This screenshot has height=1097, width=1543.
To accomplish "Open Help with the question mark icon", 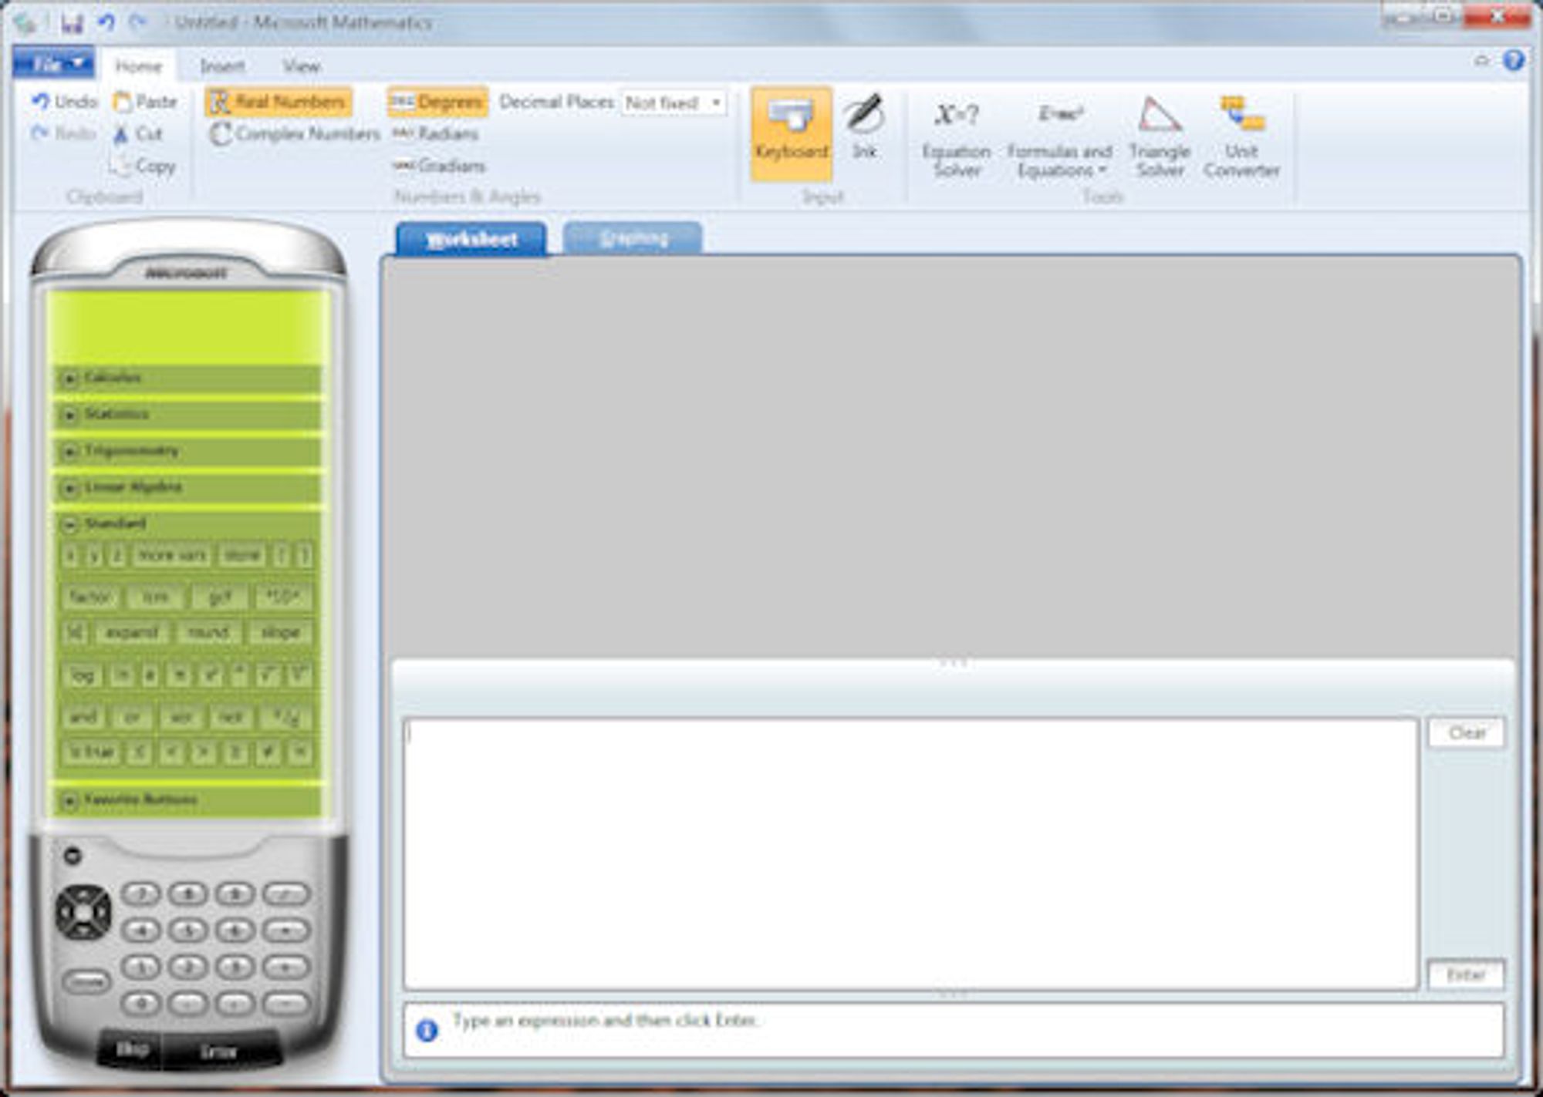I will click(x=1513, y=61).
